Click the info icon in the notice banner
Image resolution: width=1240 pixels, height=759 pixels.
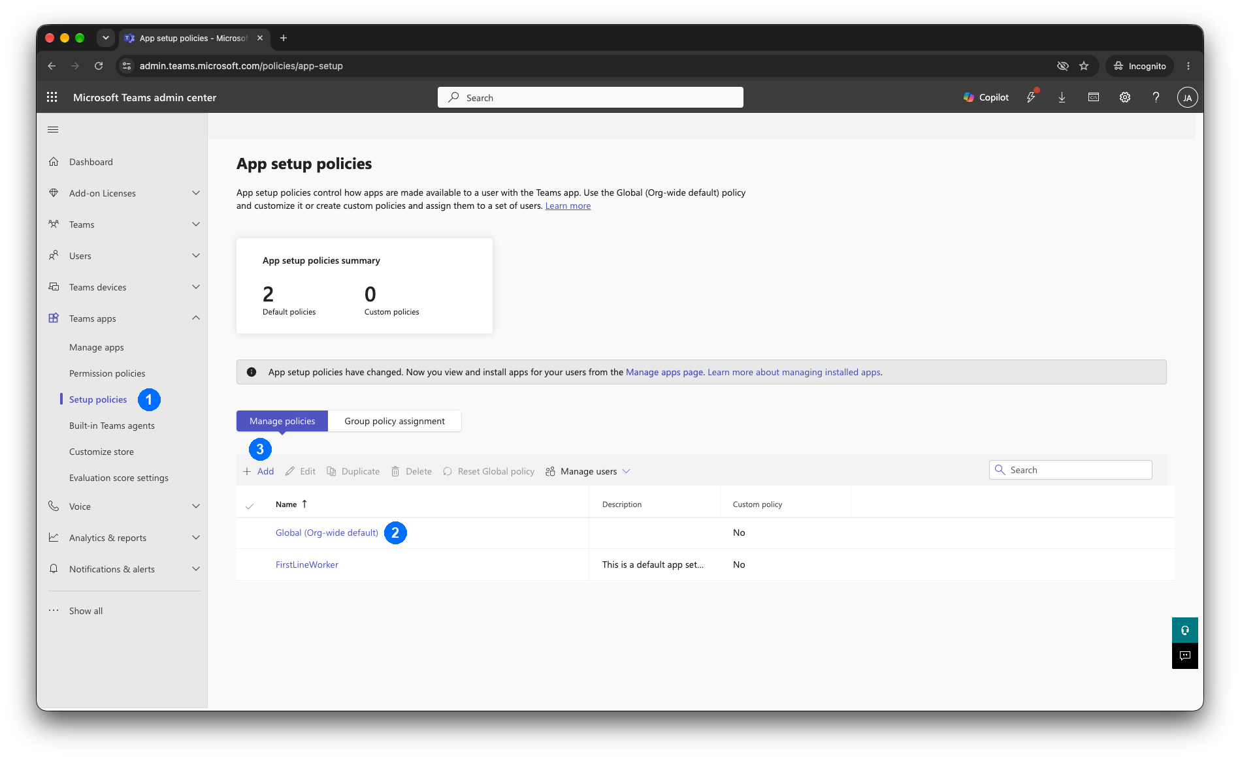[x=252, y=372]
